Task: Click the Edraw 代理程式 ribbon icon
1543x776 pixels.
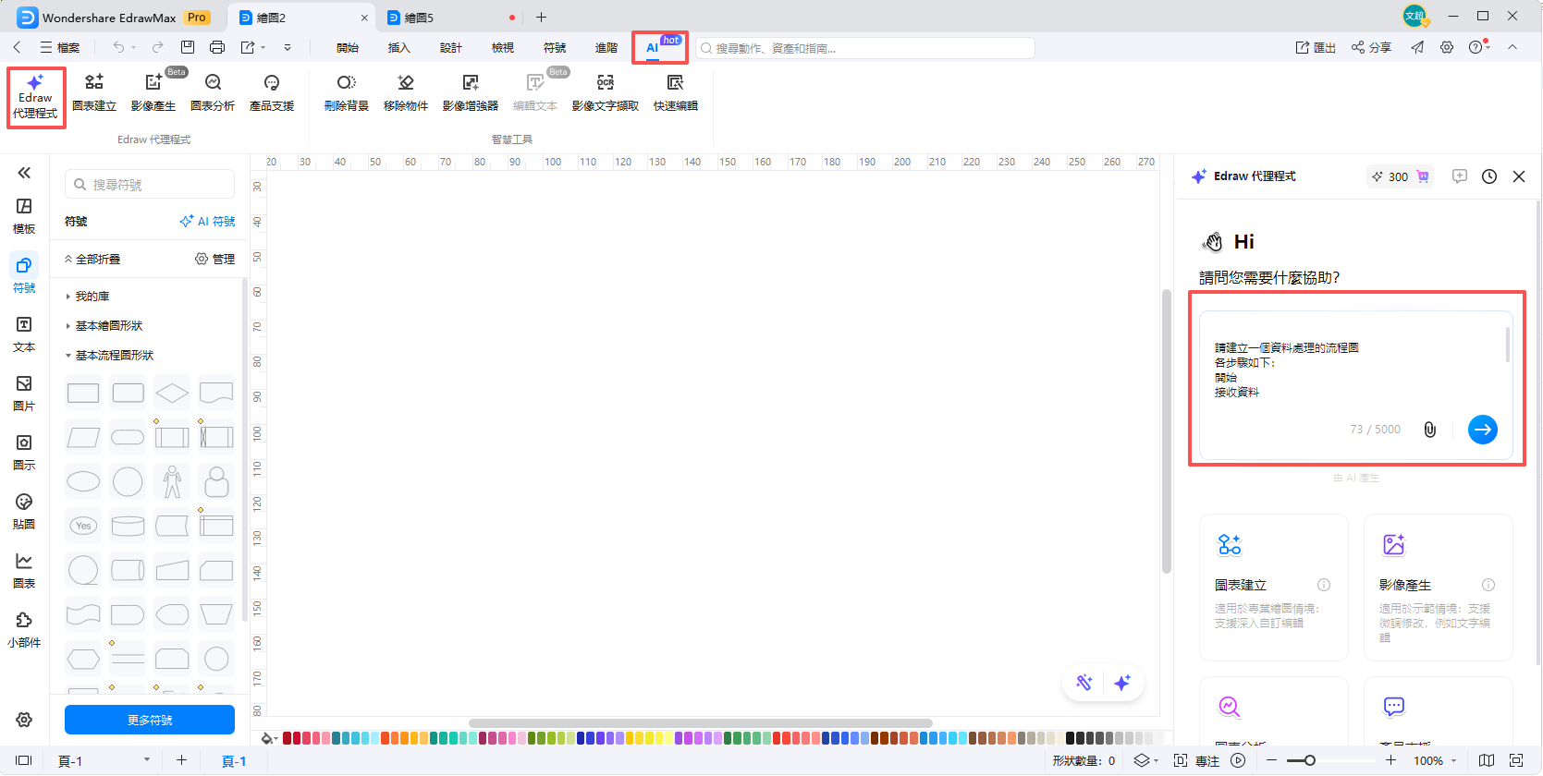Action: [x=35, y=97]
